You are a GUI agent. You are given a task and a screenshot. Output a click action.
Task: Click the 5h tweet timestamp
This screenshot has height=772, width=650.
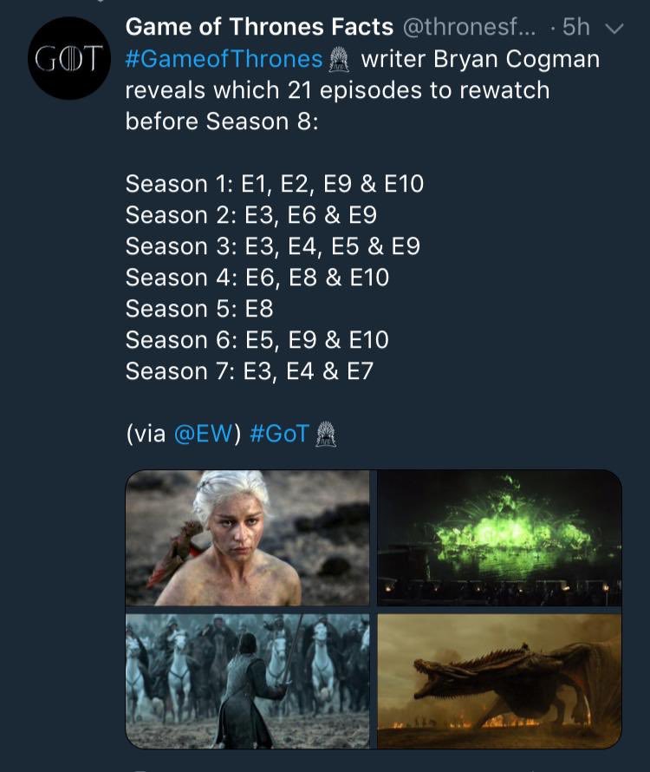(576, 27)
